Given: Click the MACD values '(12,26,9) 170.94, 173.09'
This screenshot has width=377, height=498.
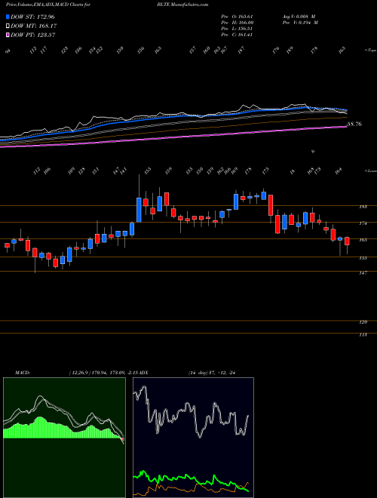Looking at the screenshot, I should pyautogui.click(x=98, y=373).
